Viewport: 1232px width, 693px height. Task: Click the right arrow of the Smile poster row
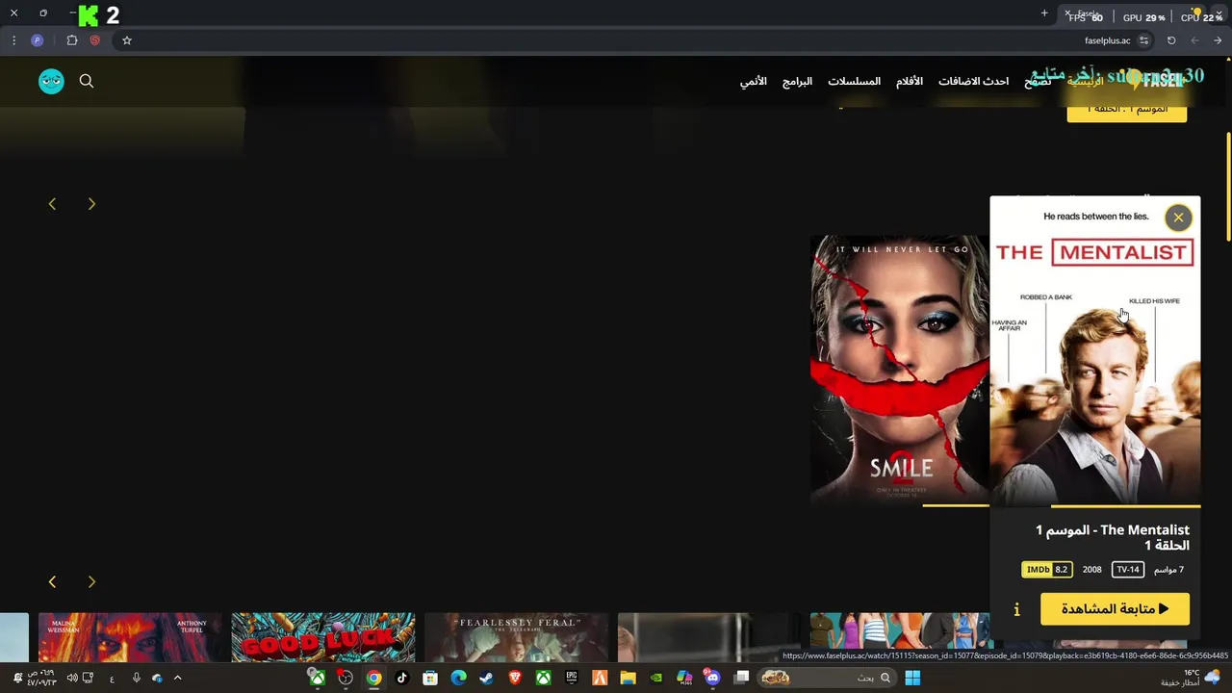[91, 204]
